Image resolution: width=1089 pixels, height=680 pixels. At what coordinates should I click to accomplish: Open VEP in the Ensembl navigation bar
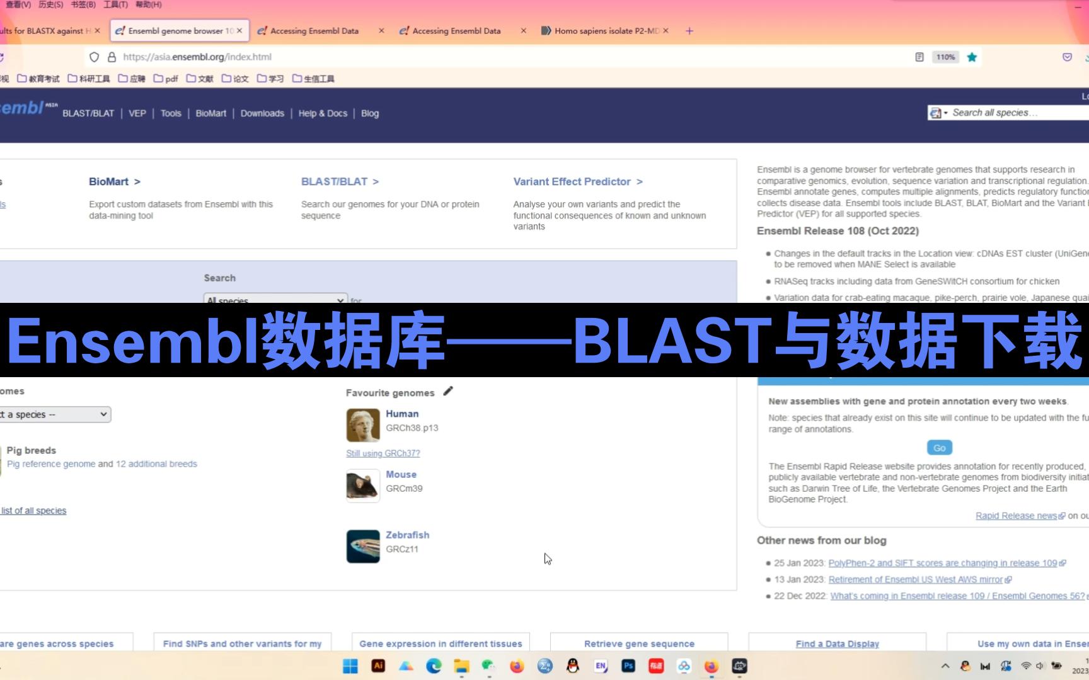pos(137,113)
